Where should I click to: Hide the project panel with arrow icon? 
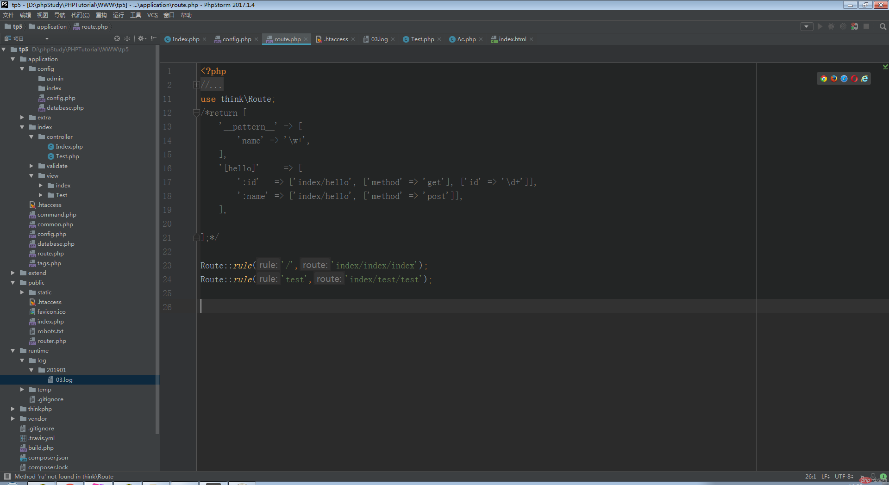(x=153, y=39)
